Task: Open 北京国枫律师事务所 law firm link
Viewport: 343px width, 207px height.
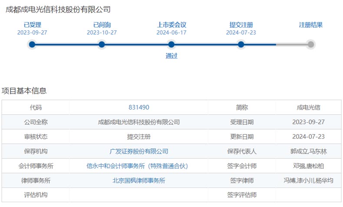Action: (x=139, y=181)
